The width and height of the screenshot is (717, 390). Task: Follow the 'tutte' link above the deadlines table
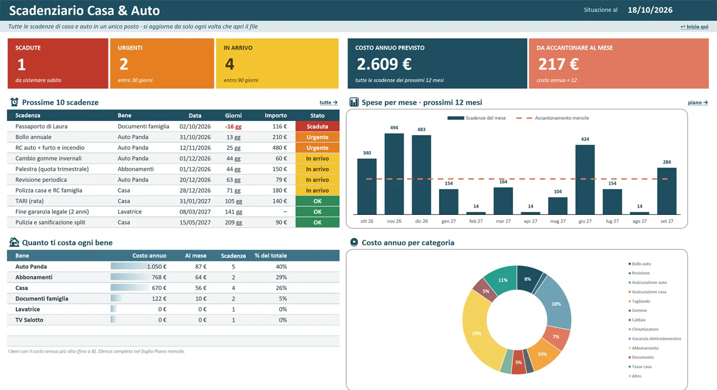tap(328, 103)
